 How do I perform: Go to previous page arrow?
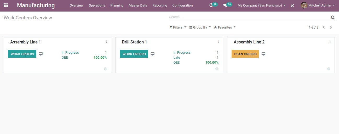tap(324, 27)
